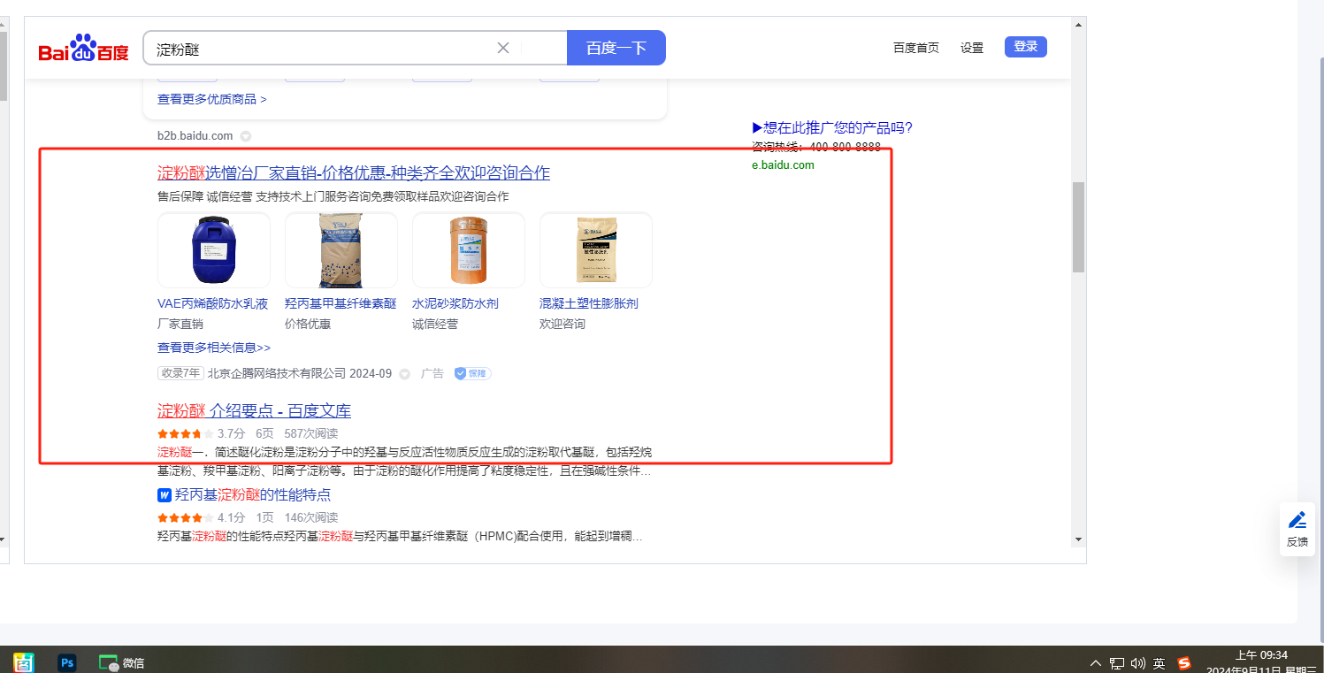1324x673 pixels.
Task: Click the Sogou input method tray icon
Action: click(x=1184, y=663)
